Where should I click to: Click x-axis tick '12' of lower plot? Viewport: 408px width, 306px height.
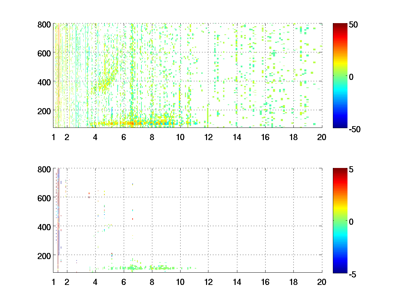tap(208, 282)
